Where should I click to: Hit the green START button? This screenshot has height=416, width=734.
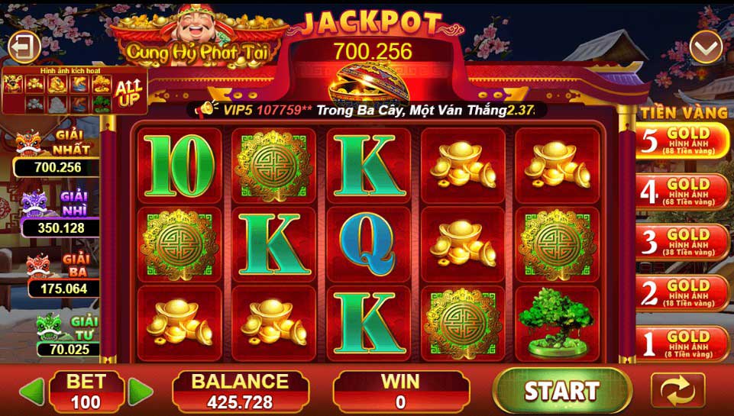(562, 391)
